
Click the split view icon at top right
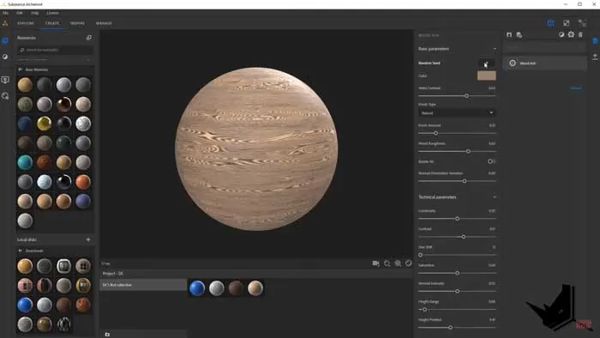pos(582,23)
